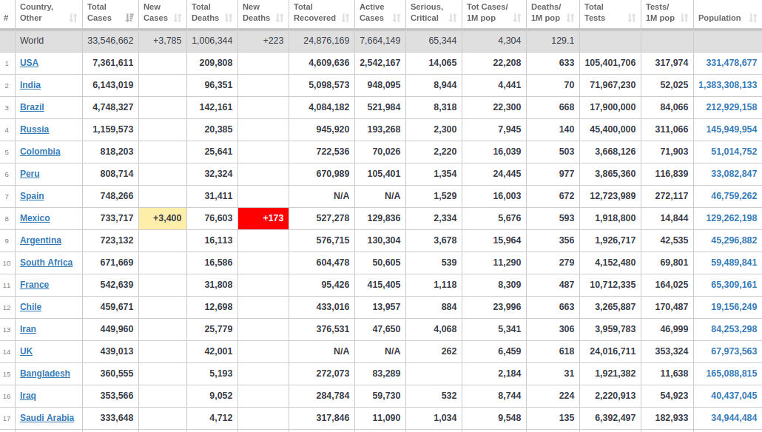
Task: Sort by New Cases sort icon
Action: (x=178, y=18)
